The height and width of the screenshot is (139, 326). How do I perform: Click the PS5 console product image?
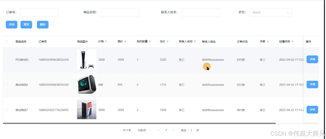pos(87,59)
